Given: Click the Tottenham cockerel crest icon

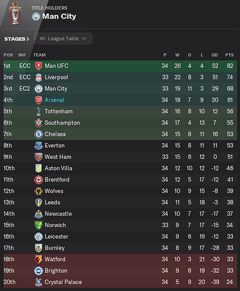Looking at the screenshot, I should click(38, 111).
